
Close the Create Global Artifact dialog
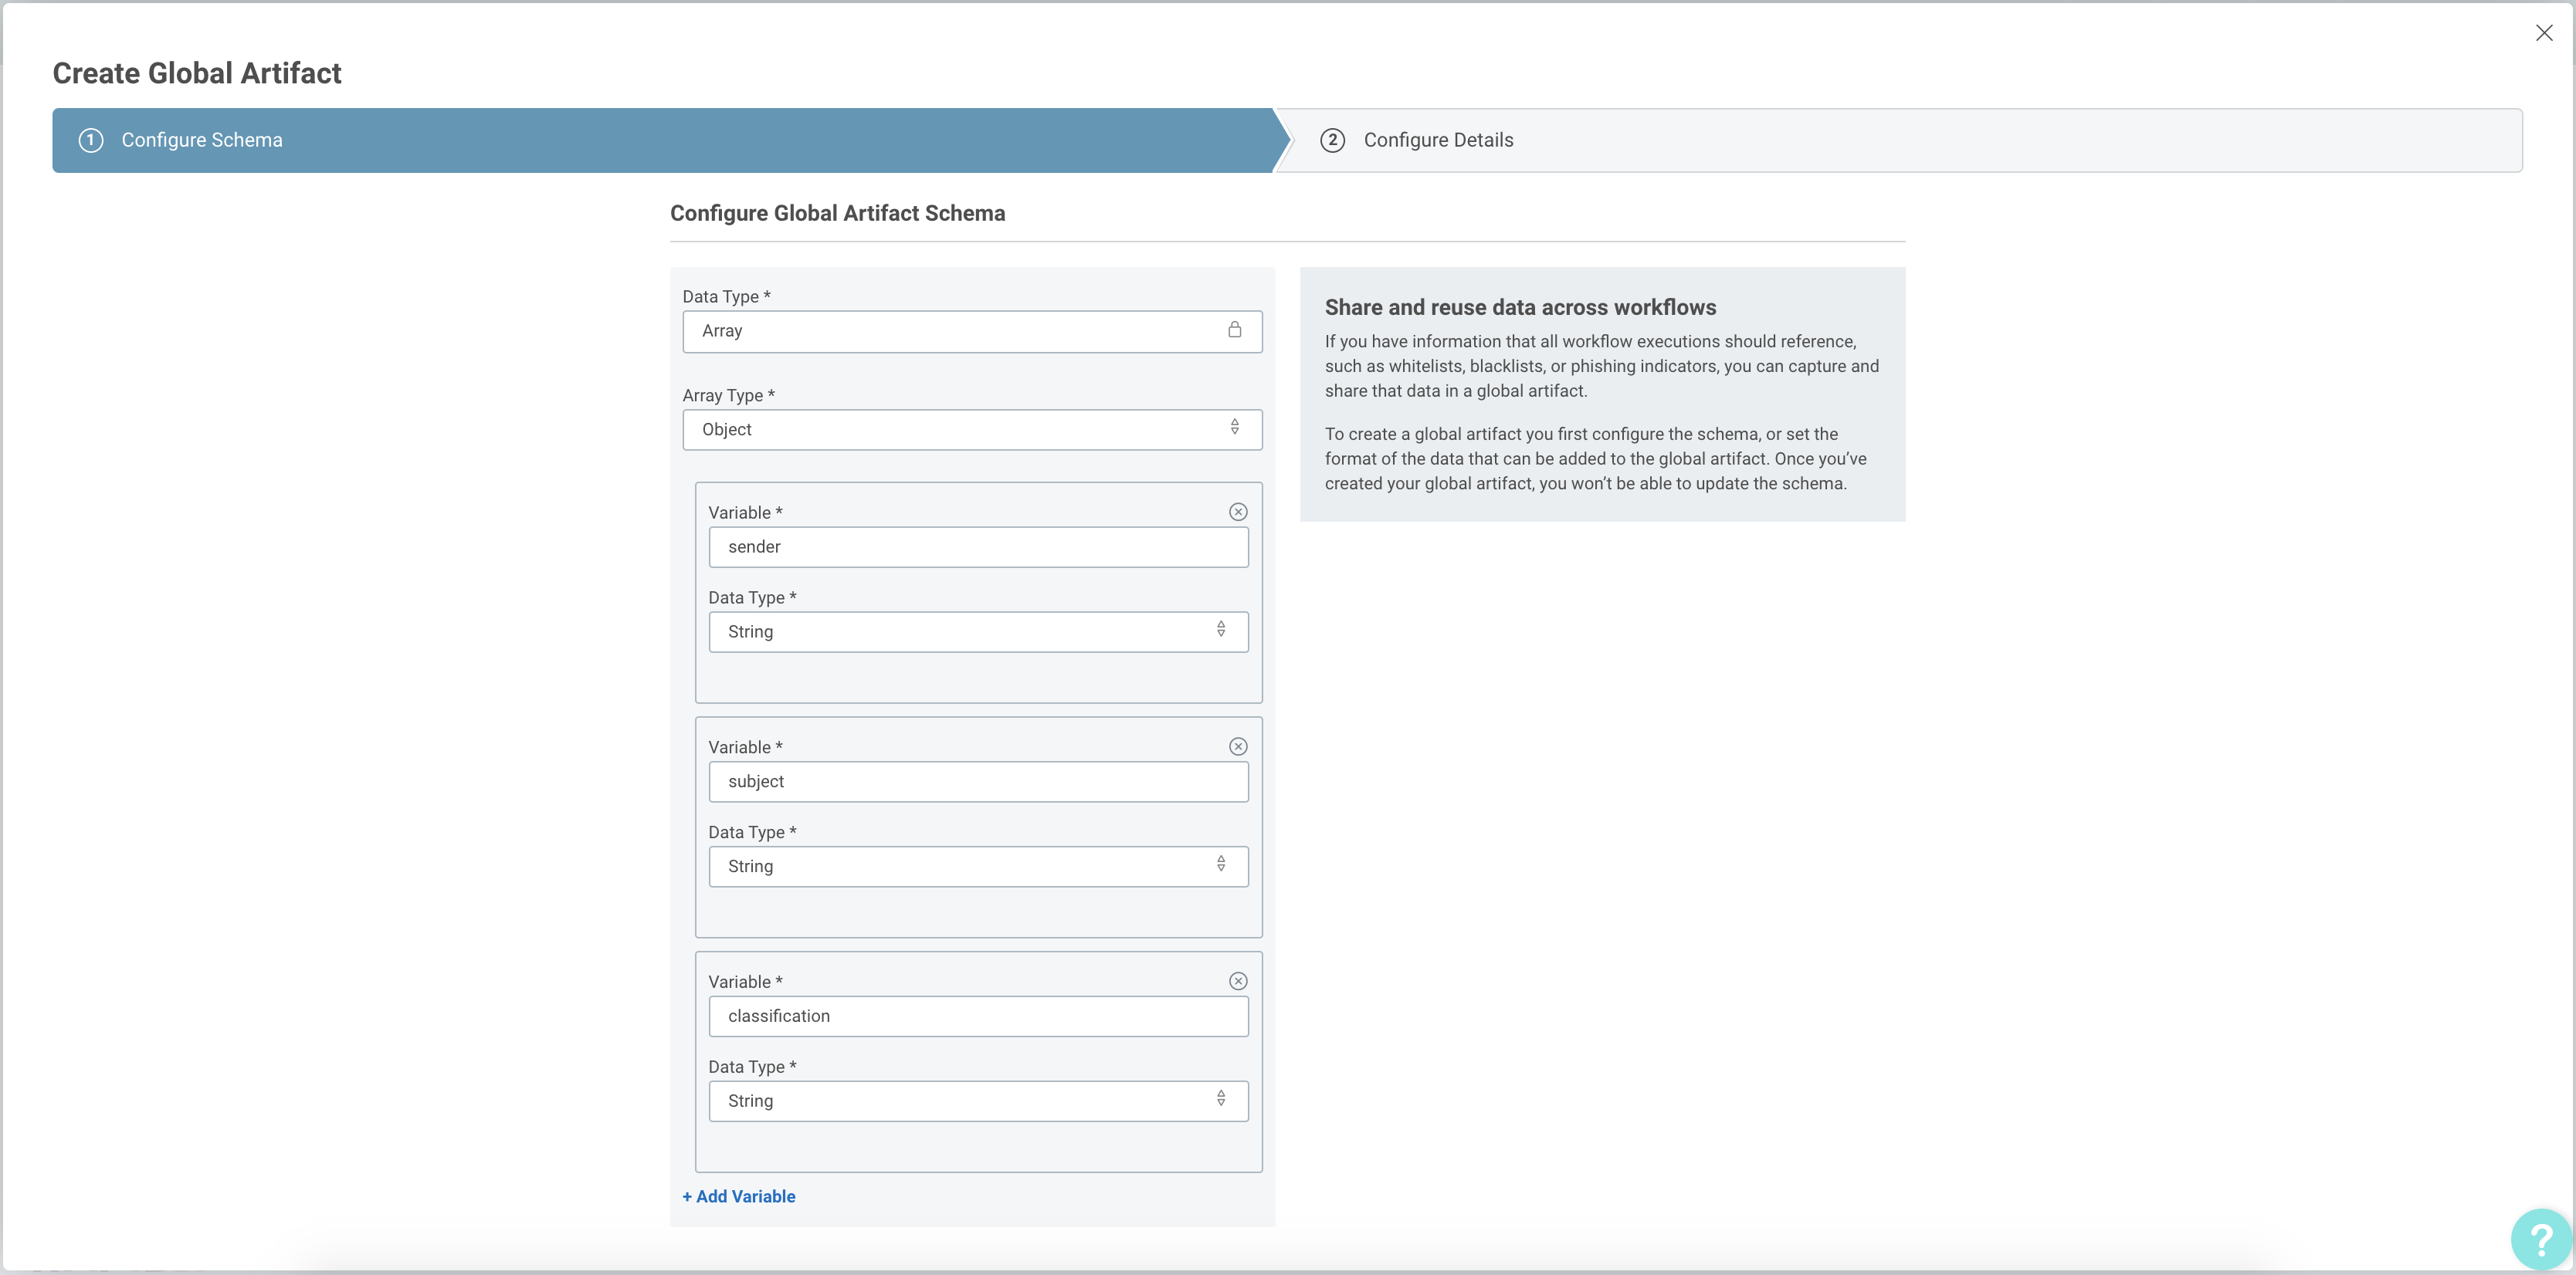pyautogui.click(x=2544, y=32)
